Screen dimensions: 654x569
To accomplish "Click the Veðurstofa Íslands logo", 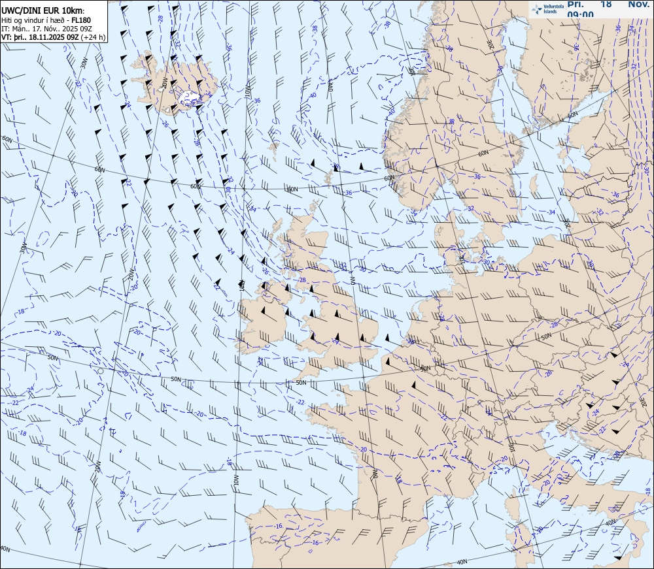I will (547, 9).
